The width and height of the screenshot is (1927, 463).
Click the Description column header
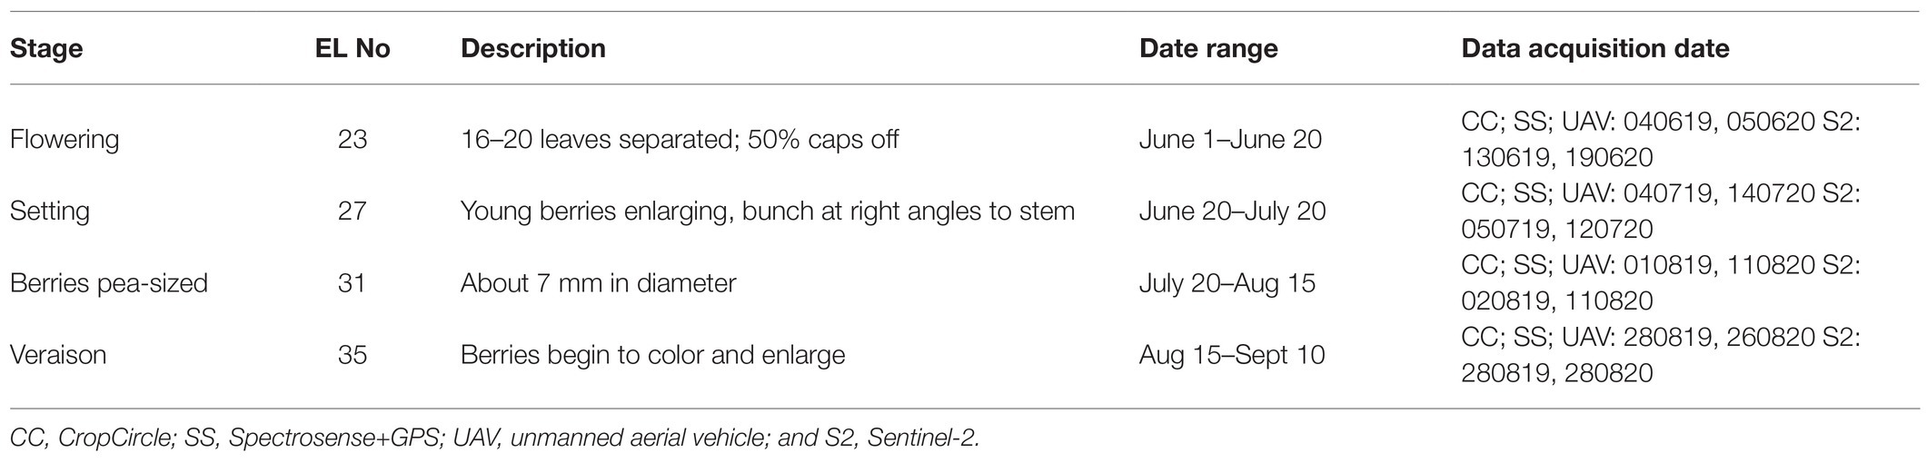533,48
